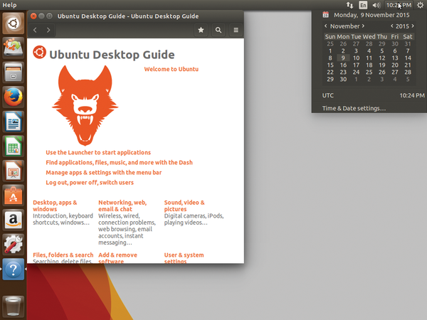
Task: Go forward in the help browser
Action: coord(48,30)
